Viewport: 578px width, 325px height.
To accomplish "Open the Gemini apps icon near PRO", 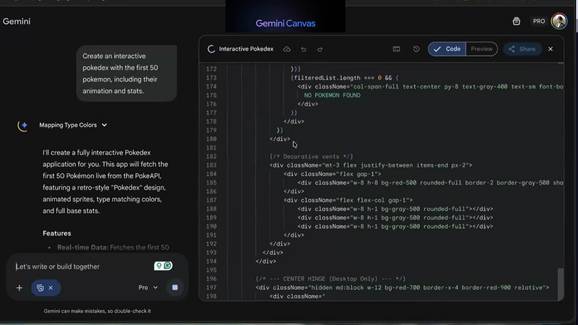I will 517,21.
